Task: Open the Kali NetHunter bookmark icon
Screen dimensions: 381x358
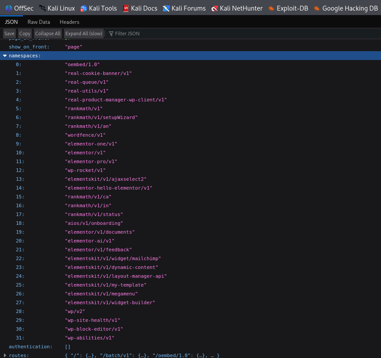Action: (x=215, y=8)
